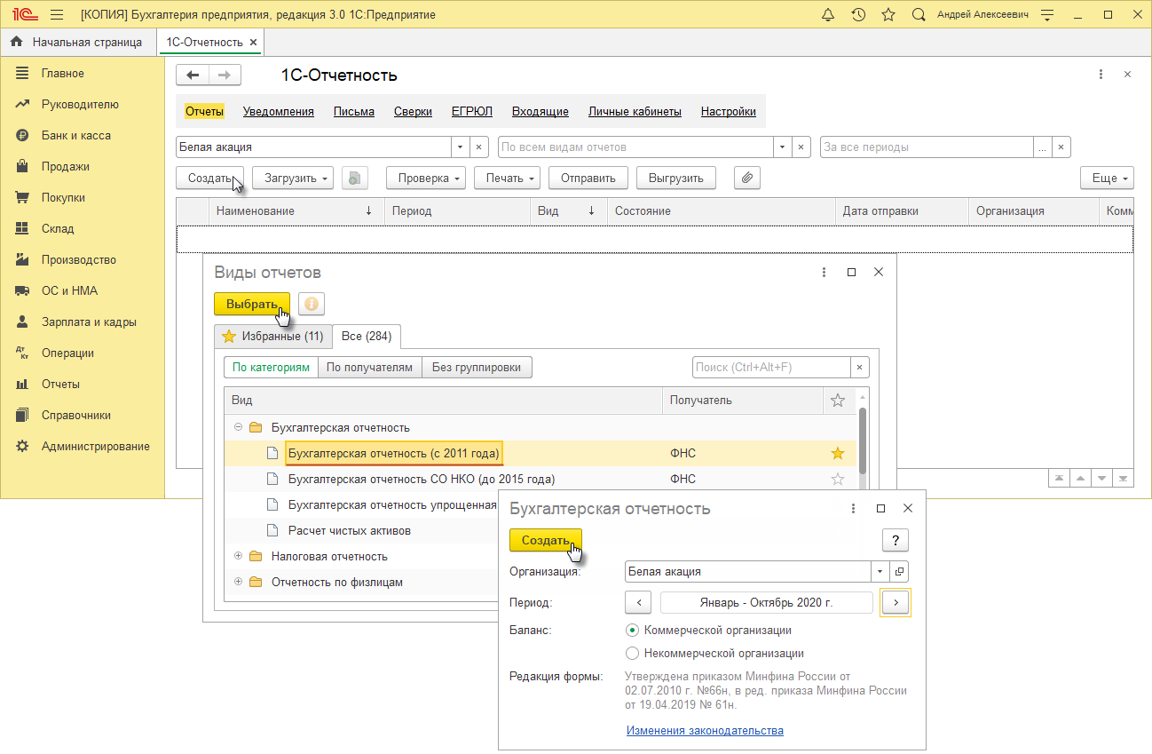Viewport: 1152px width, 754px height.
Task: Open the main hamburger menu in the title bar
Action: [57, 15]
